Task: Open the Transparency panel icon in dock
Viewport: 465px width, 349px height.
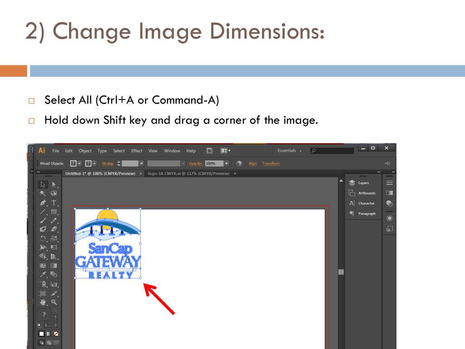Action: (x=390, y=203)
